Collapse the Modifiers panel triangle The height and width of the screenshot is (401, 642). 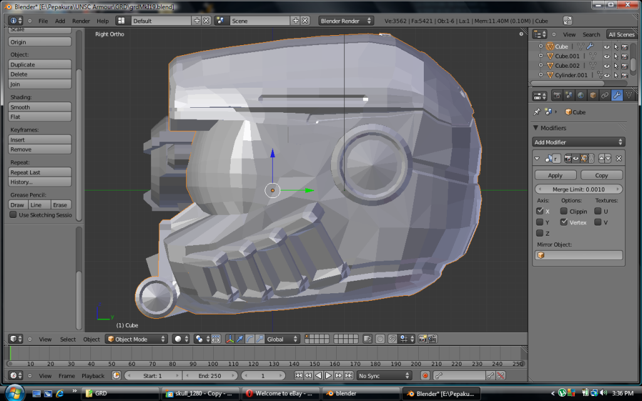pos(535,128)
